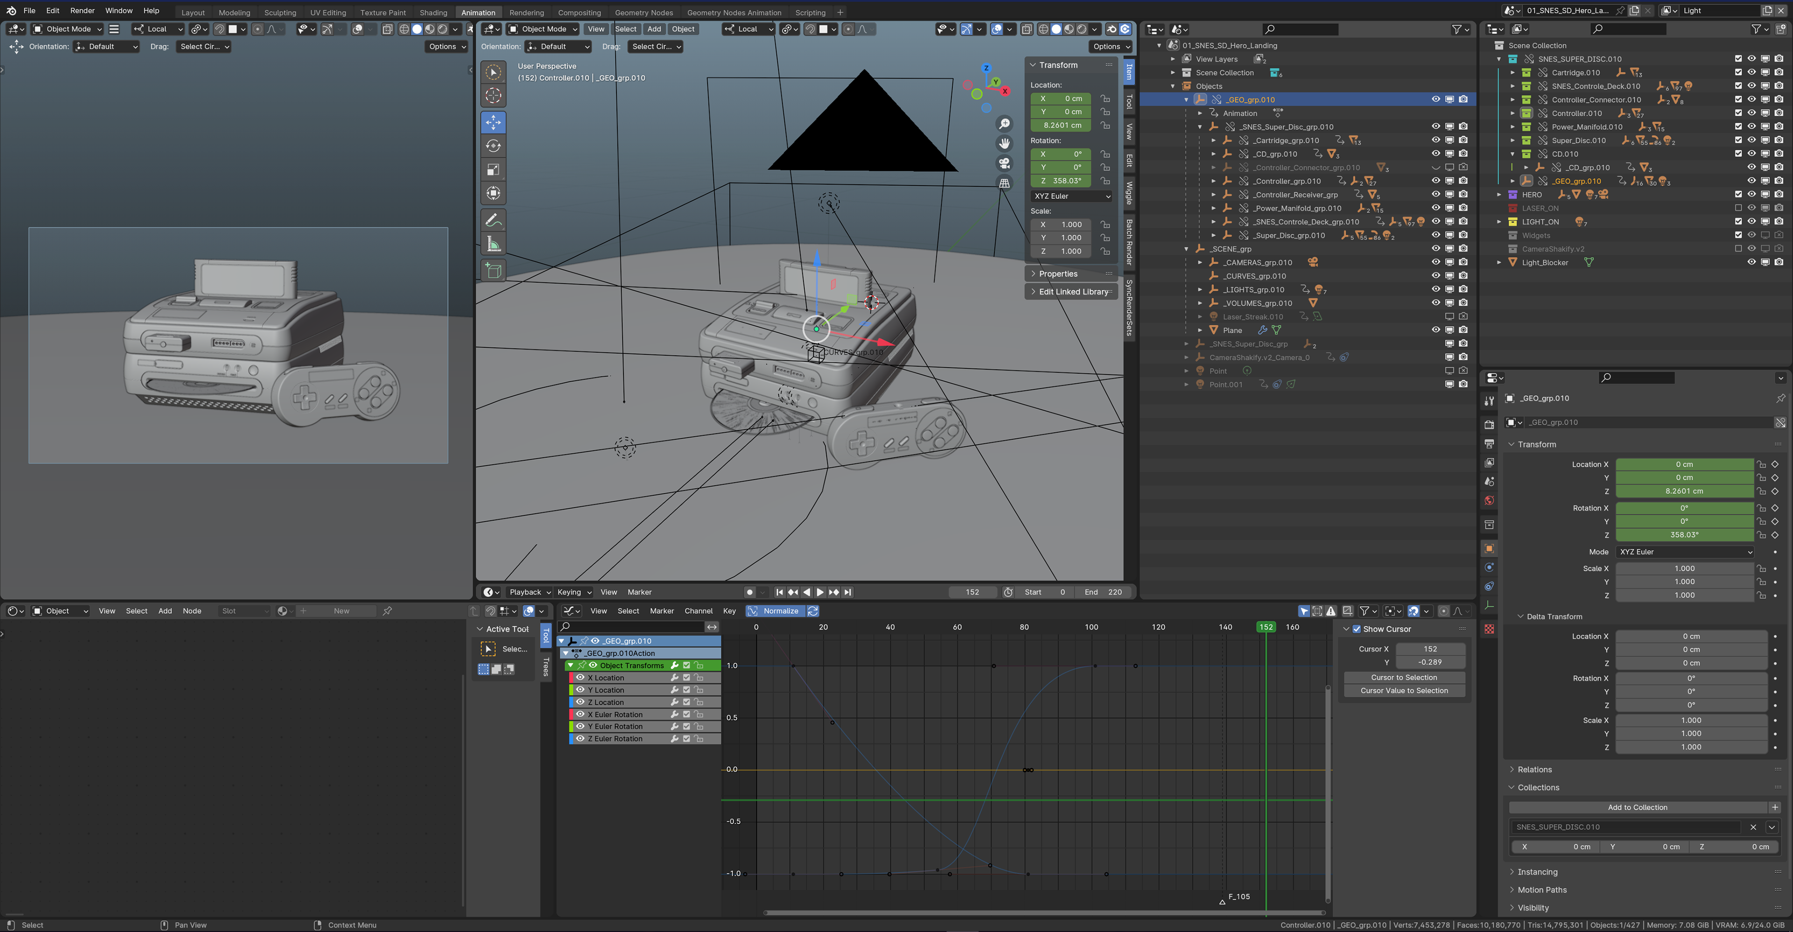Toggle X Location channel visibility eye
The image size is (1793, 932).
click(580, 678)
